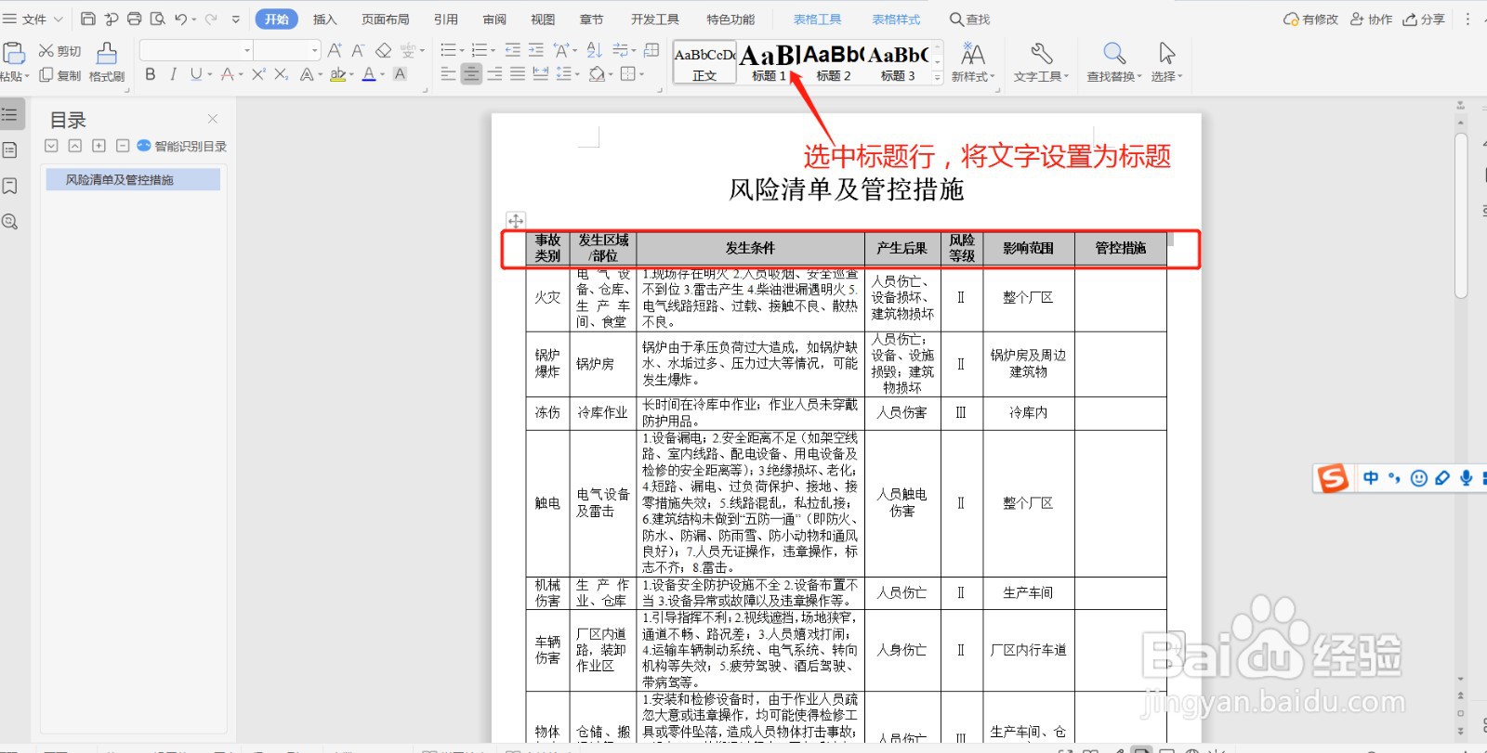Image resolution: width=1487 pixels, height=753 pixels.
Task: Click the Decrease Indent icon
Action: (513, 50)
